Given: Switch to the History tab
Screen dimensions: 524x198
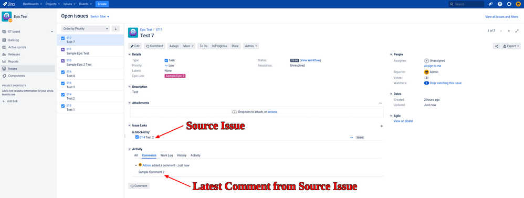Looking at the screenshot, I should 182,155.
